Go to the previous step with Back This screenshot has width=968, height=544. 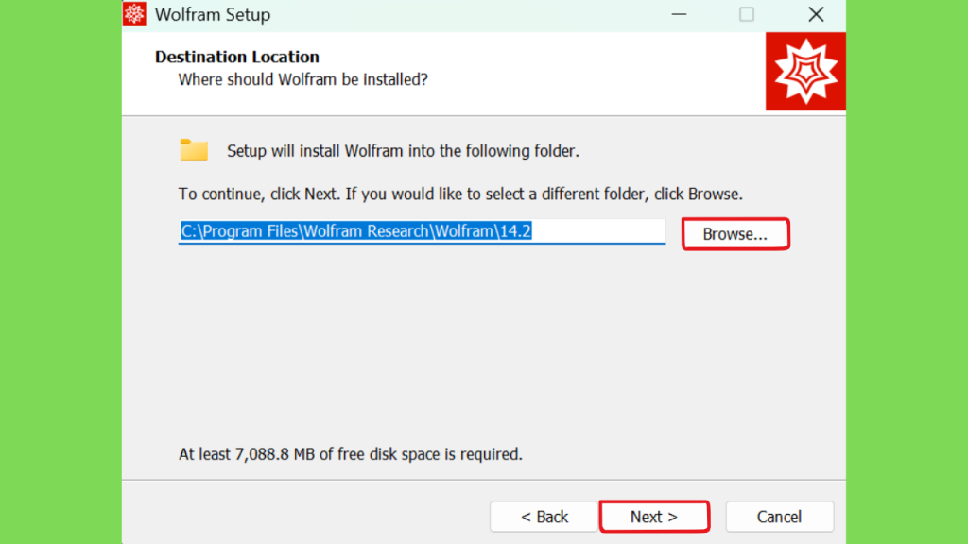[x=544, y=517]
